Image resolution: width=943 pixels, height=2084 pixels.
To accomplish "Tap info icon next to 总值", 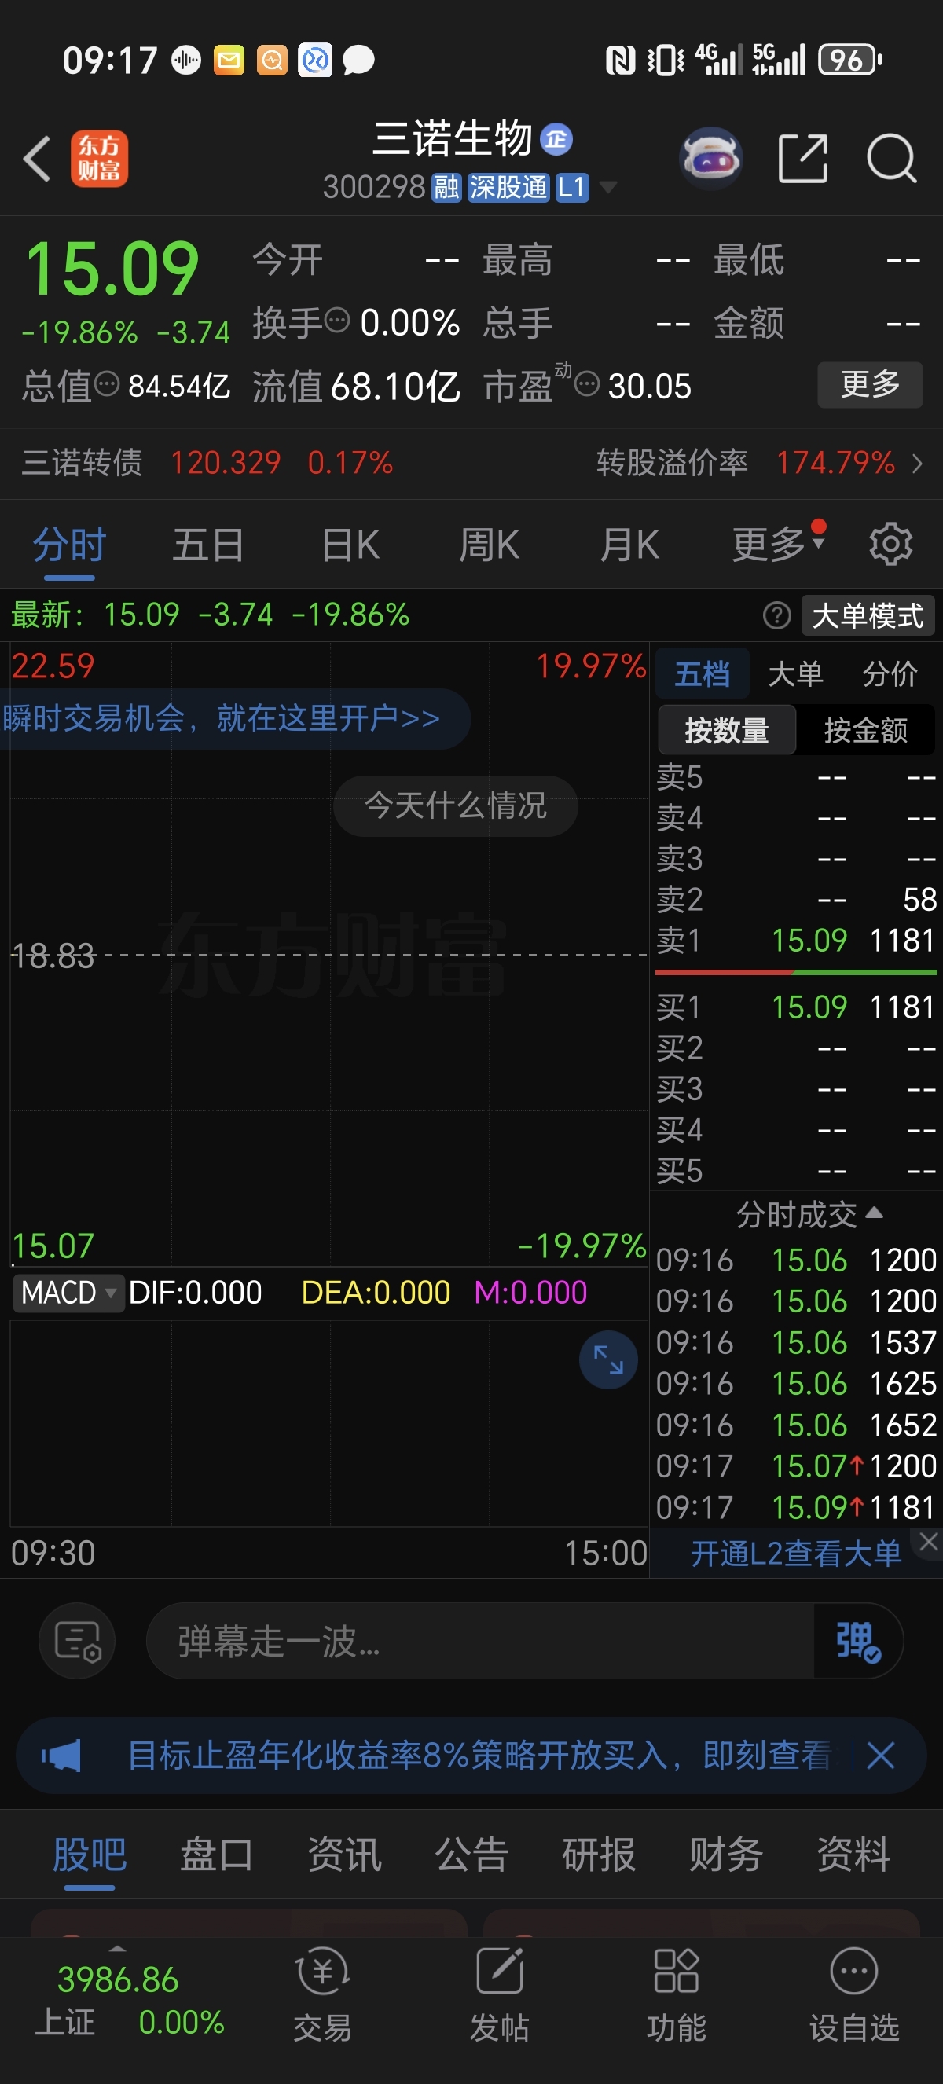I will pyautogui.click(x=107, y=383).
